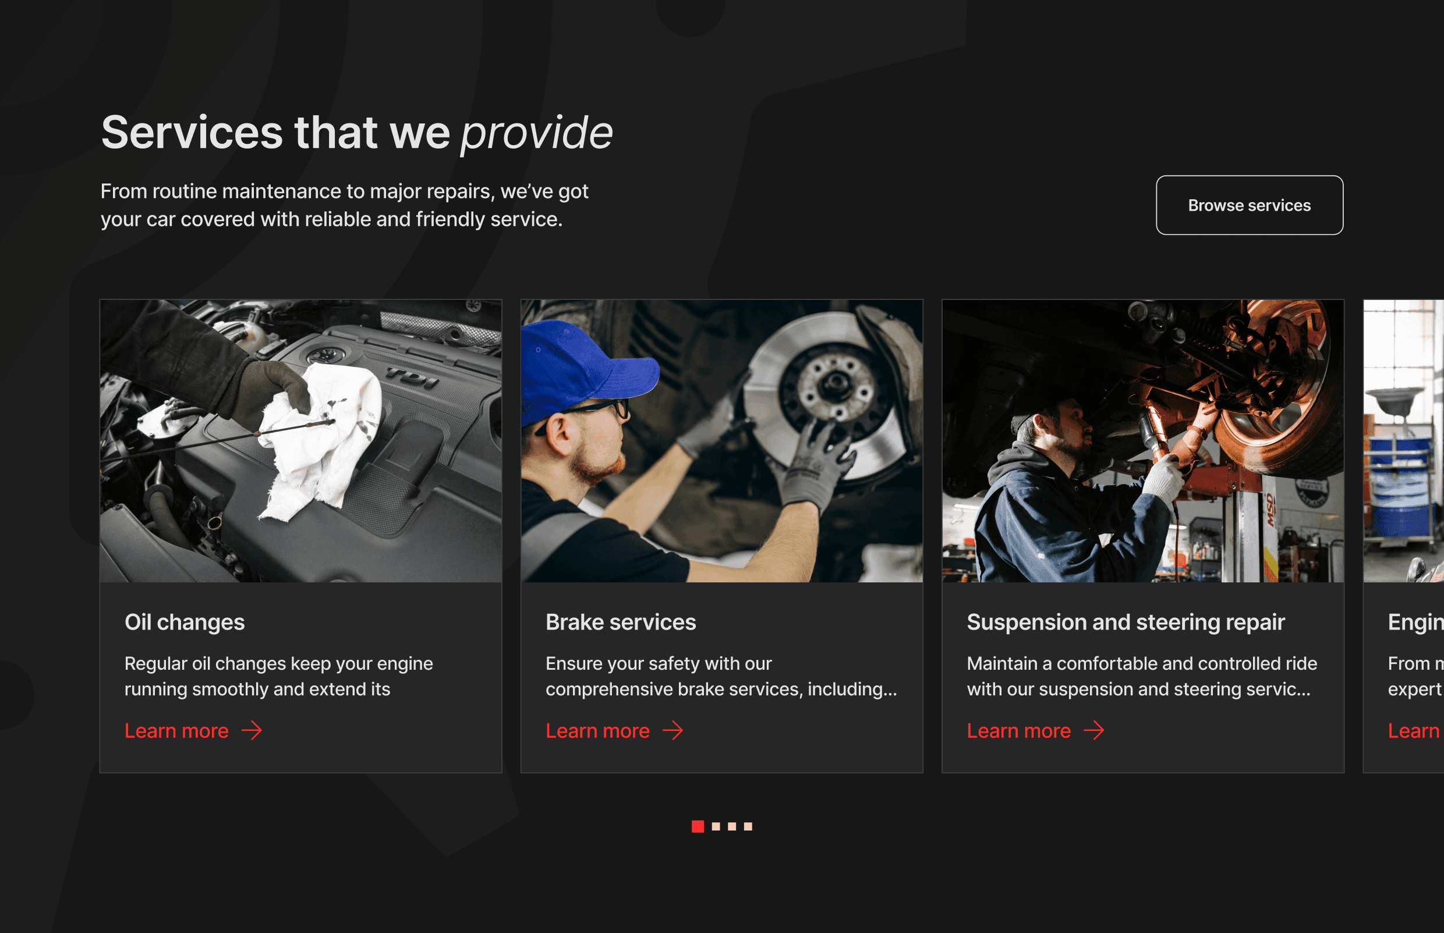Open the Oil changes engine photo

point(301,441)
